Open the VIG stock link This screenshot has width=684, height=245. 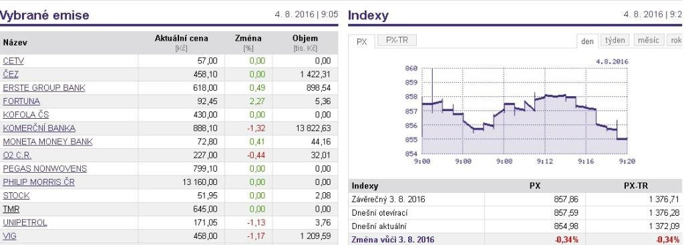9,236
